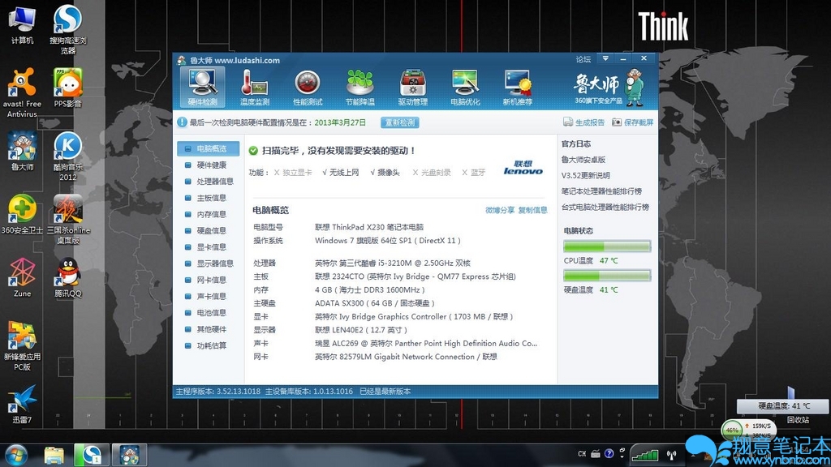Open 计算机 desktop icon
Viewport: 831px width, 467px height.
point(22,24)
